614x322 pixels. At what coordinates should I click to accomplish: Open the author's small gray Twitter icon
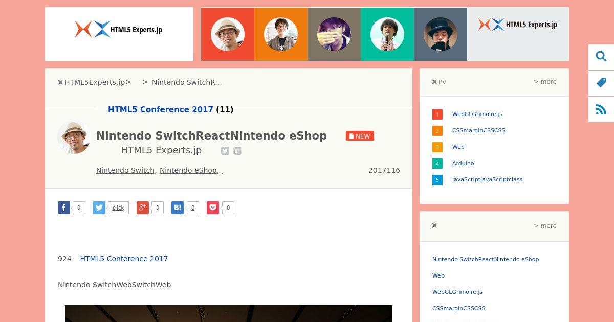(225, 151)
